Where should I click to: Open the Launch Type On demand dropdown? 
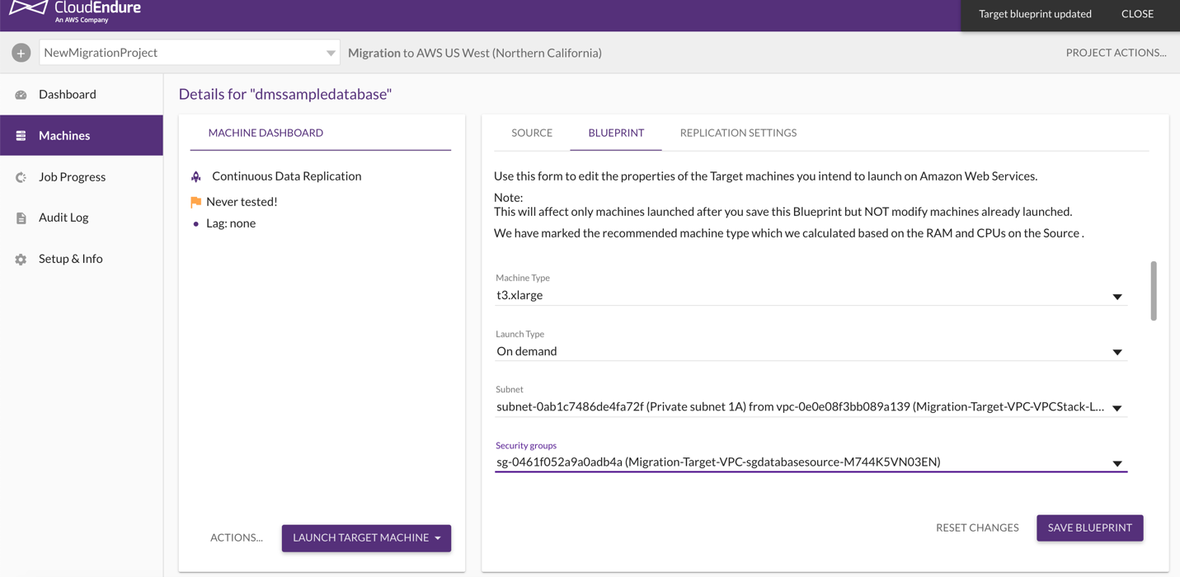(x=811, y=351)
